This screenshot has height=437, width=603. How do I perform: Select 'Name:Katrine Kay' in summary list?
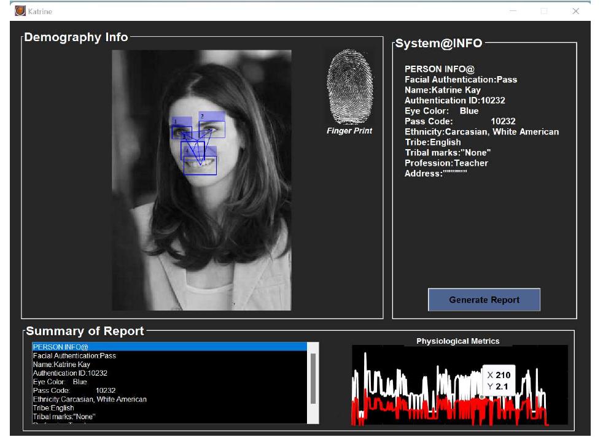(169, 365)
